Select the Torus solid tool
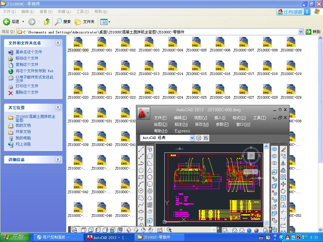 (x=150, y=191)
